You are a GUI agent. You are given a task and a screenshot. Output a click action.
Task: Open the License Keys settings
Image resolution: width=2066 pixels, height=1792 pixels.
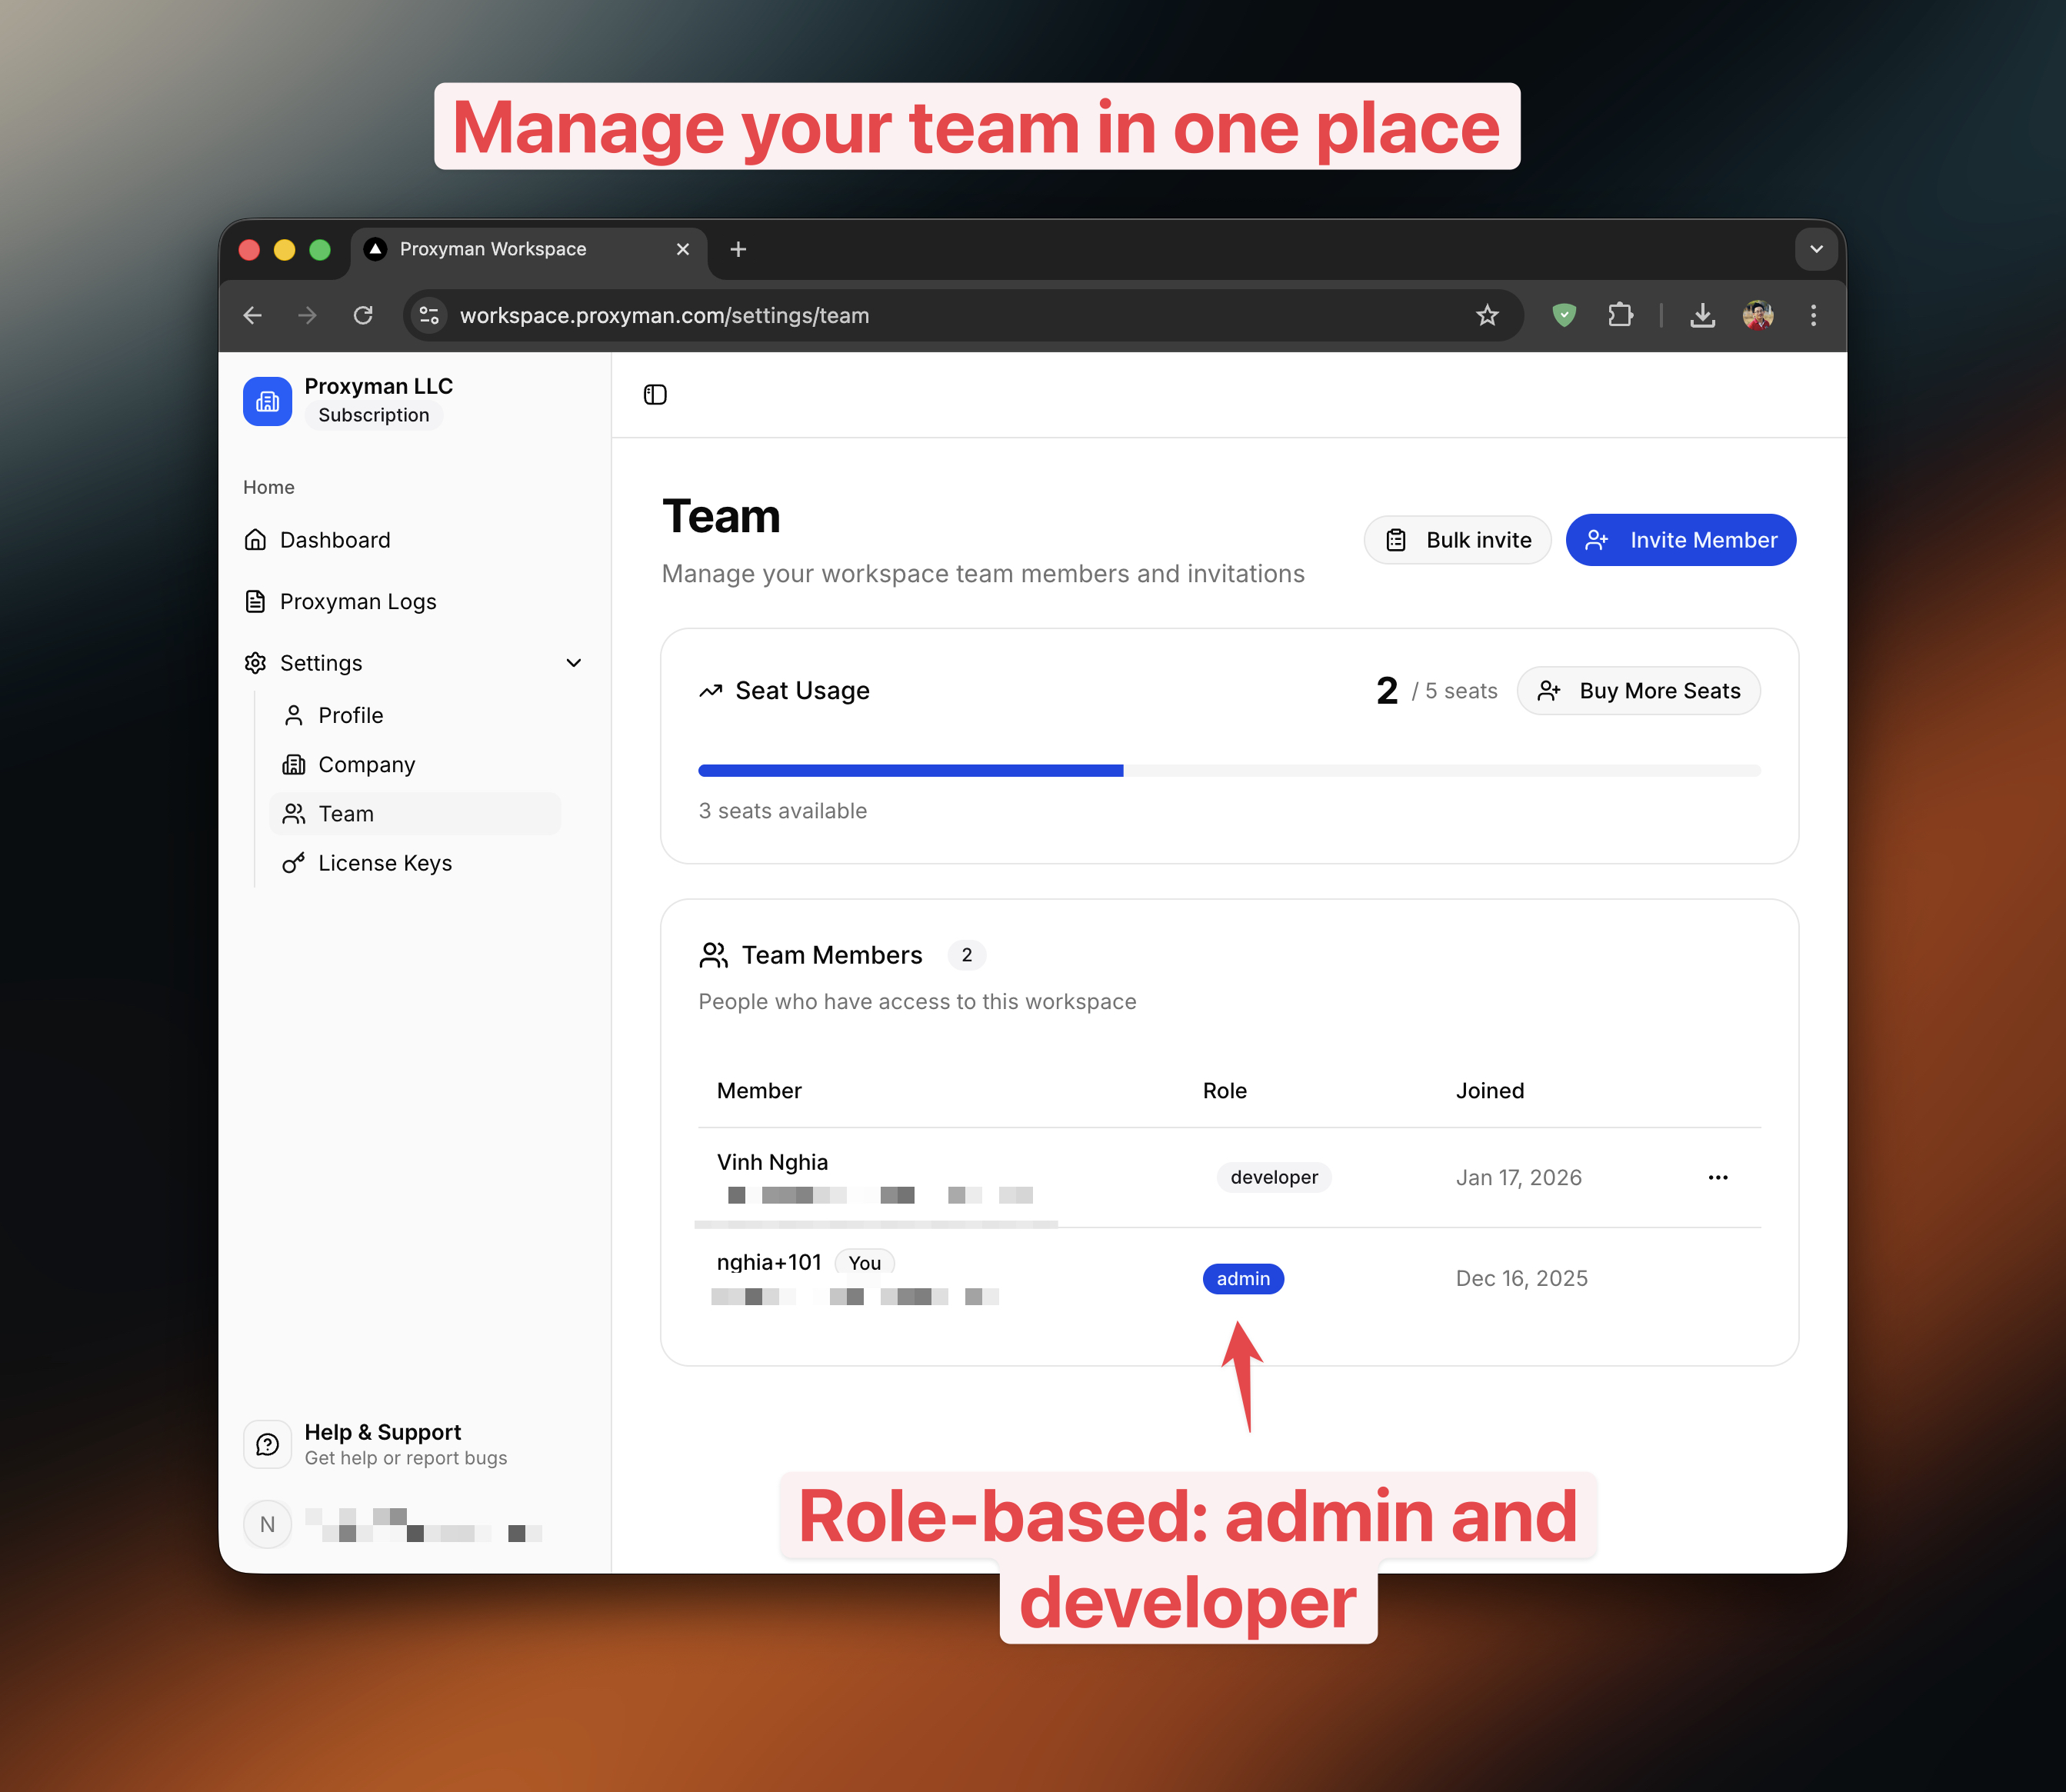coord(384,862)
